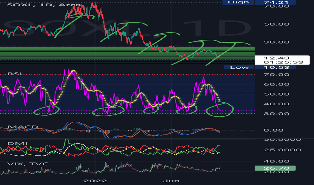The height and width of the screenshot is (185, 314).
Task: Click the Jun date axis label
Action: tap(171, 181)
